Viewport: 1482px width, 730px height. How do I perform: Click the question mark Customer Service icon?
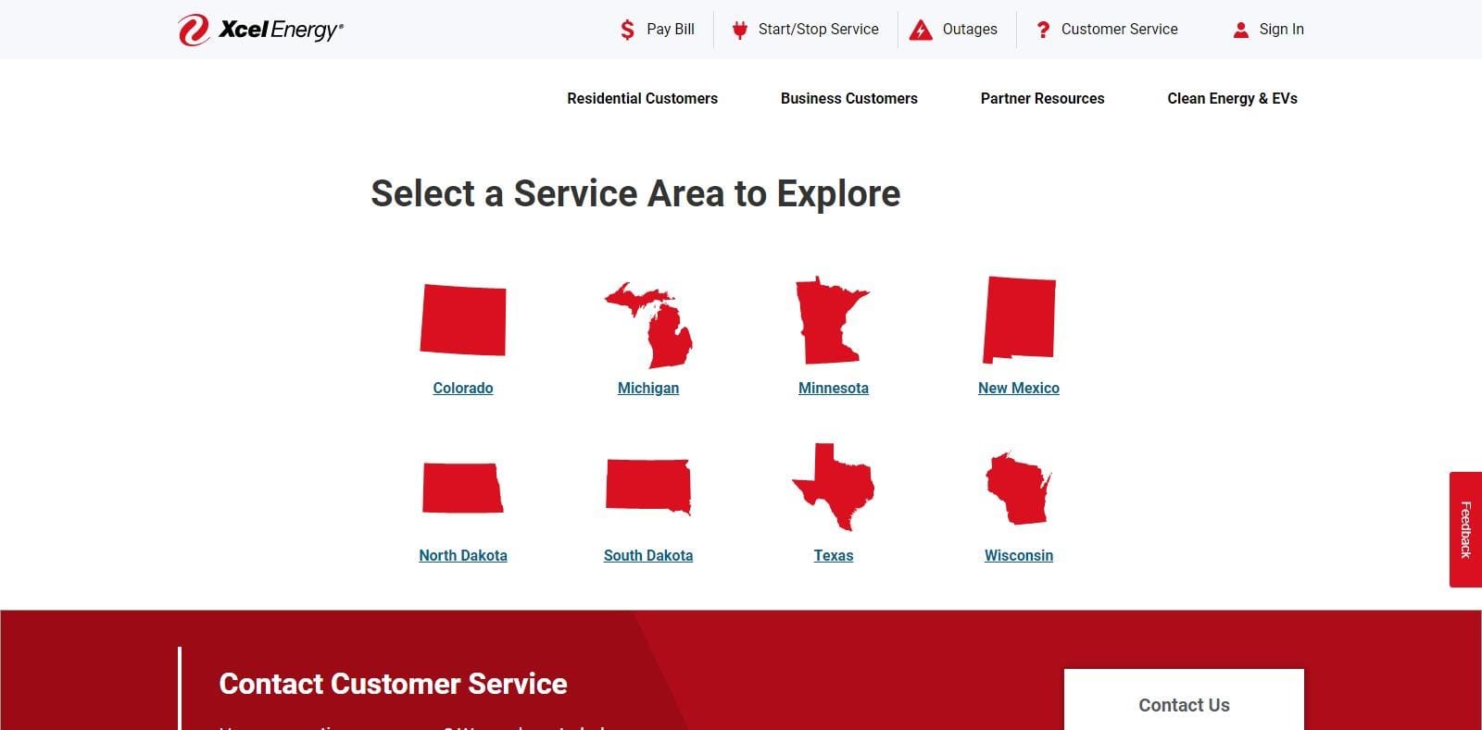coord(1043,30)
